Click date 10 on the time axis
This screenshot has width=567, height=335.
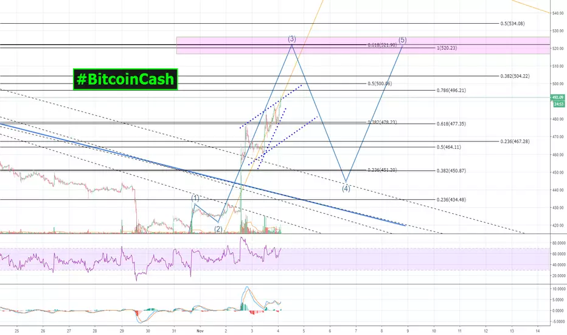click(x=434, y=331)
